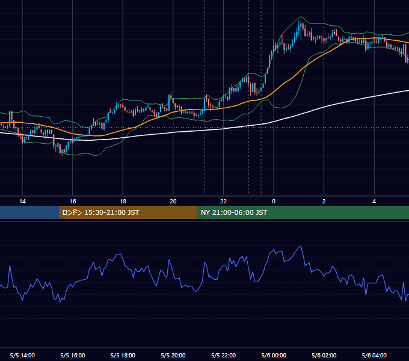Click the 5/6 04:00 date label
Viewport: 409px width, 361px height.
point(374,355)
